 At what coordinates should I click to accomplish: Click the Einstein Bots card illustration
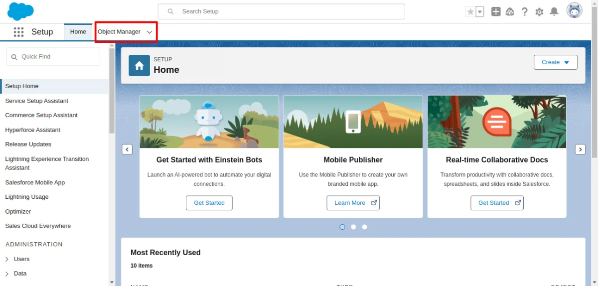209,122
